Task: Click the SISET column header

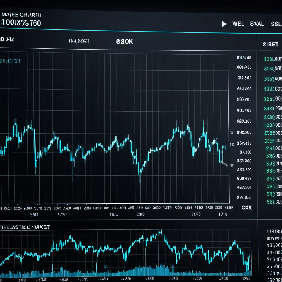Action: click(270, 44)
